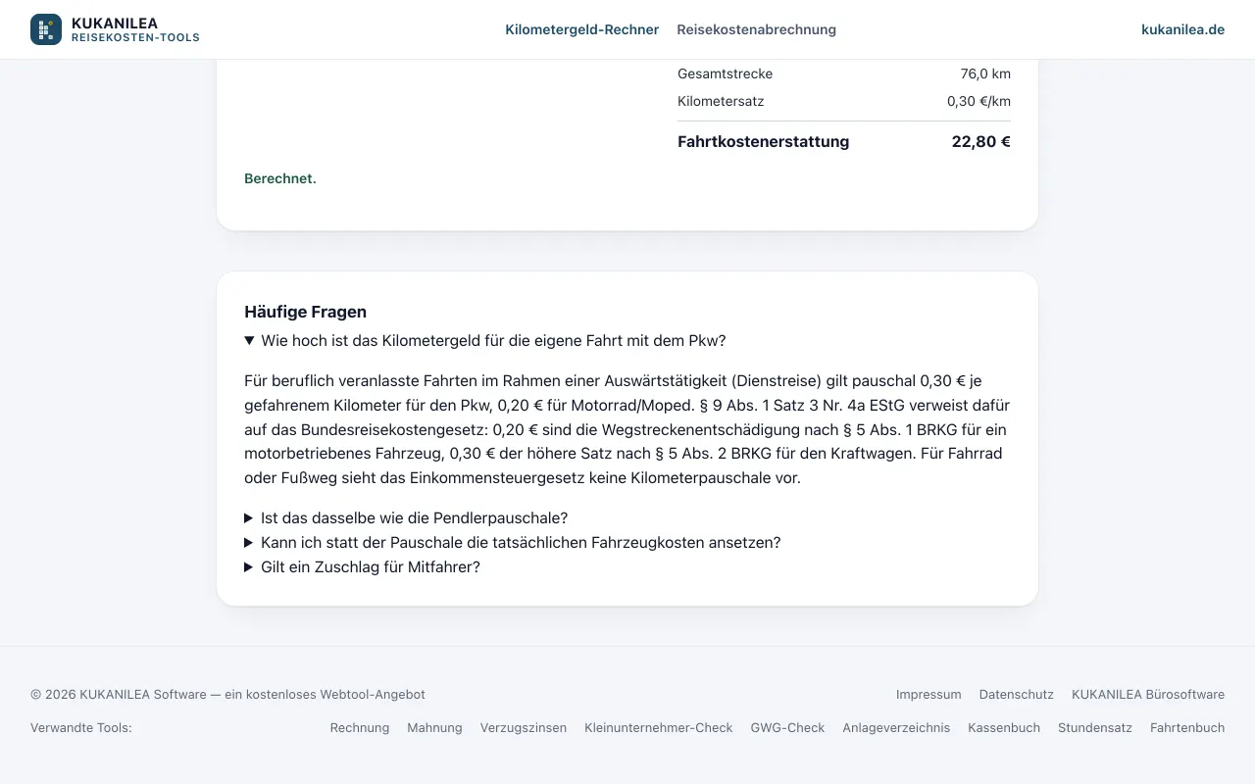Open the Rechnung tool

coord(360,727)
